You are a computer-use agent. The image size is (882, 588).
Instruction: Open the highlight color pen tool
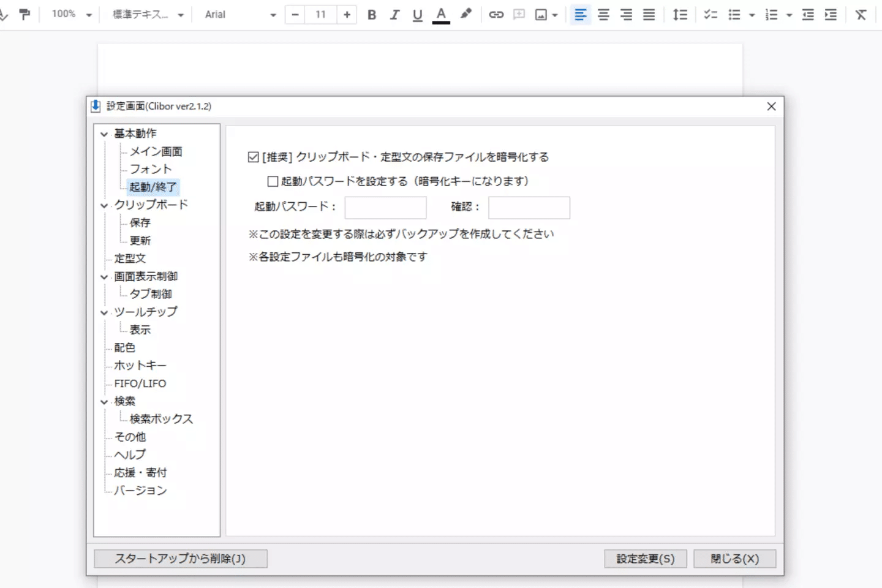466,14
